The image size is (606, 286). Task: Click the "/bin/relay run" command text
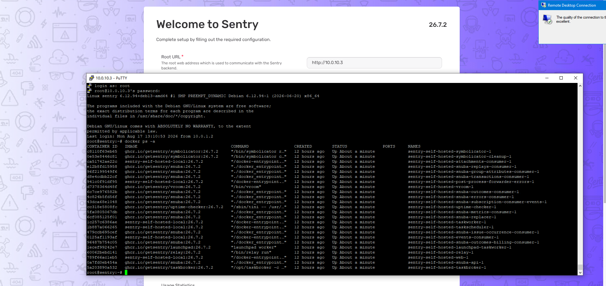251,252
